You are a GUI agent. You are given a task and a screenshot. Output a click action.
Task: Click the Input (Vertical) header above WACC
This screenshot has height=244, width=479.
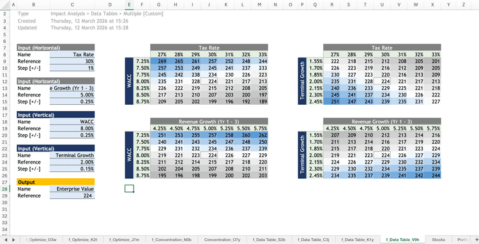(56, 115)
